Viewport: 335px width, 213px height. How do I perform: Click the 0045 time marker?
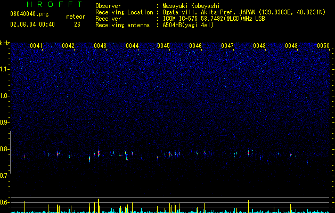pos(164,46)
